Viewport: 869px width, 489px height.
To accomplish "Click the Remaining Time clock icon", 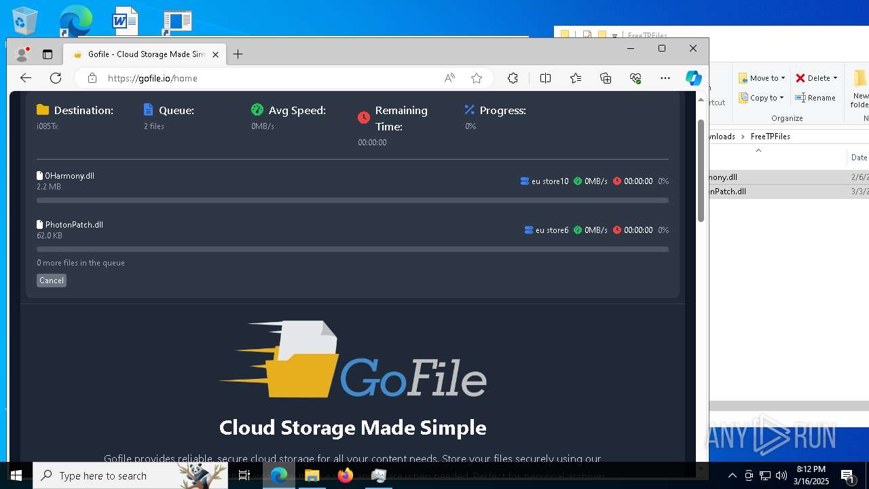I will point(364,118).
